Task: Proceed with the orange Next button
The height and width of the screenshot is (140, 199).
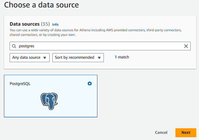Action: tap(186, 133)
